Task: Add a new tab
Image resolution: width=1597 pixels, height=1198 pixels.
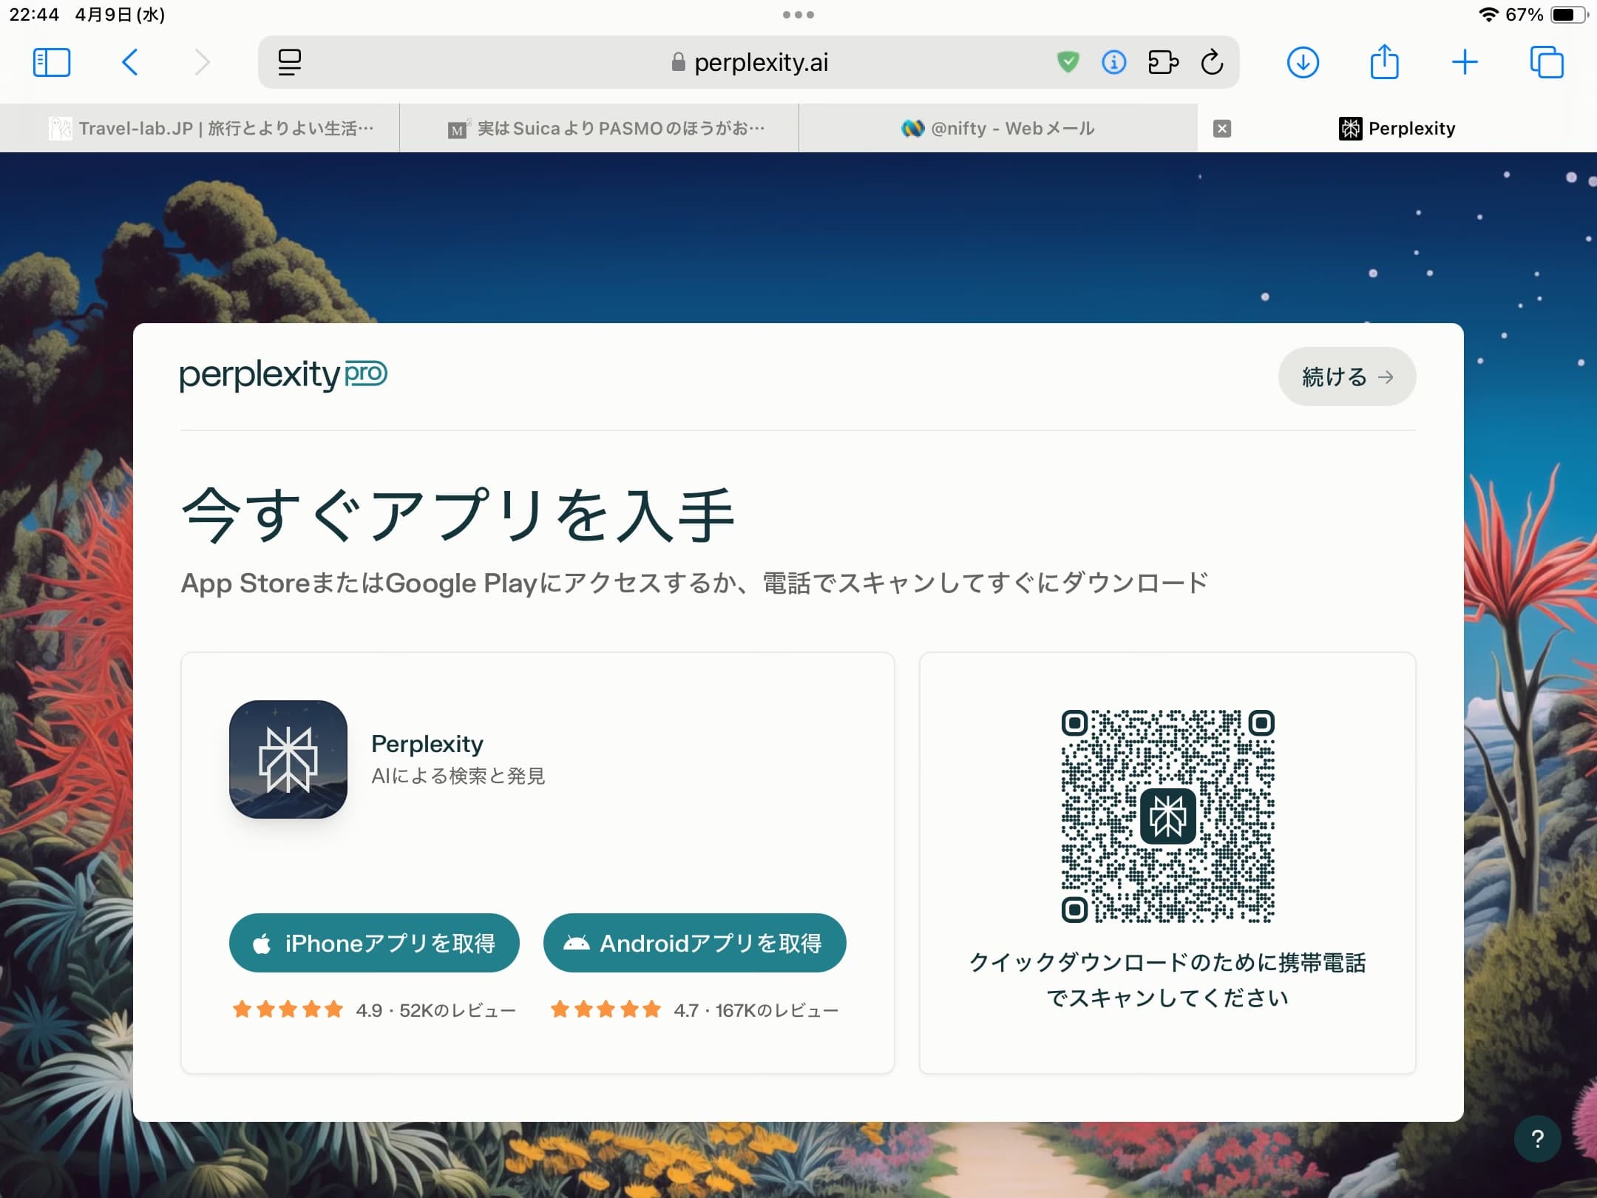Action: point(1465,62)
